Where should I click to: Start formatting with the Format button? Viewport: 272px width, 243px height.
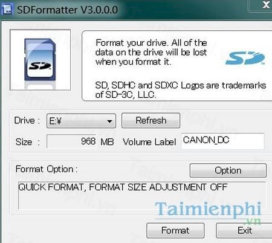(x=175, y=230)
